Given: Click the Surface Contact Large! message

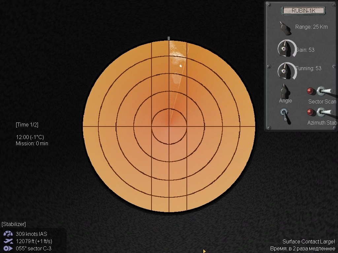Looking at the screenshot, I should coord(309,241).
